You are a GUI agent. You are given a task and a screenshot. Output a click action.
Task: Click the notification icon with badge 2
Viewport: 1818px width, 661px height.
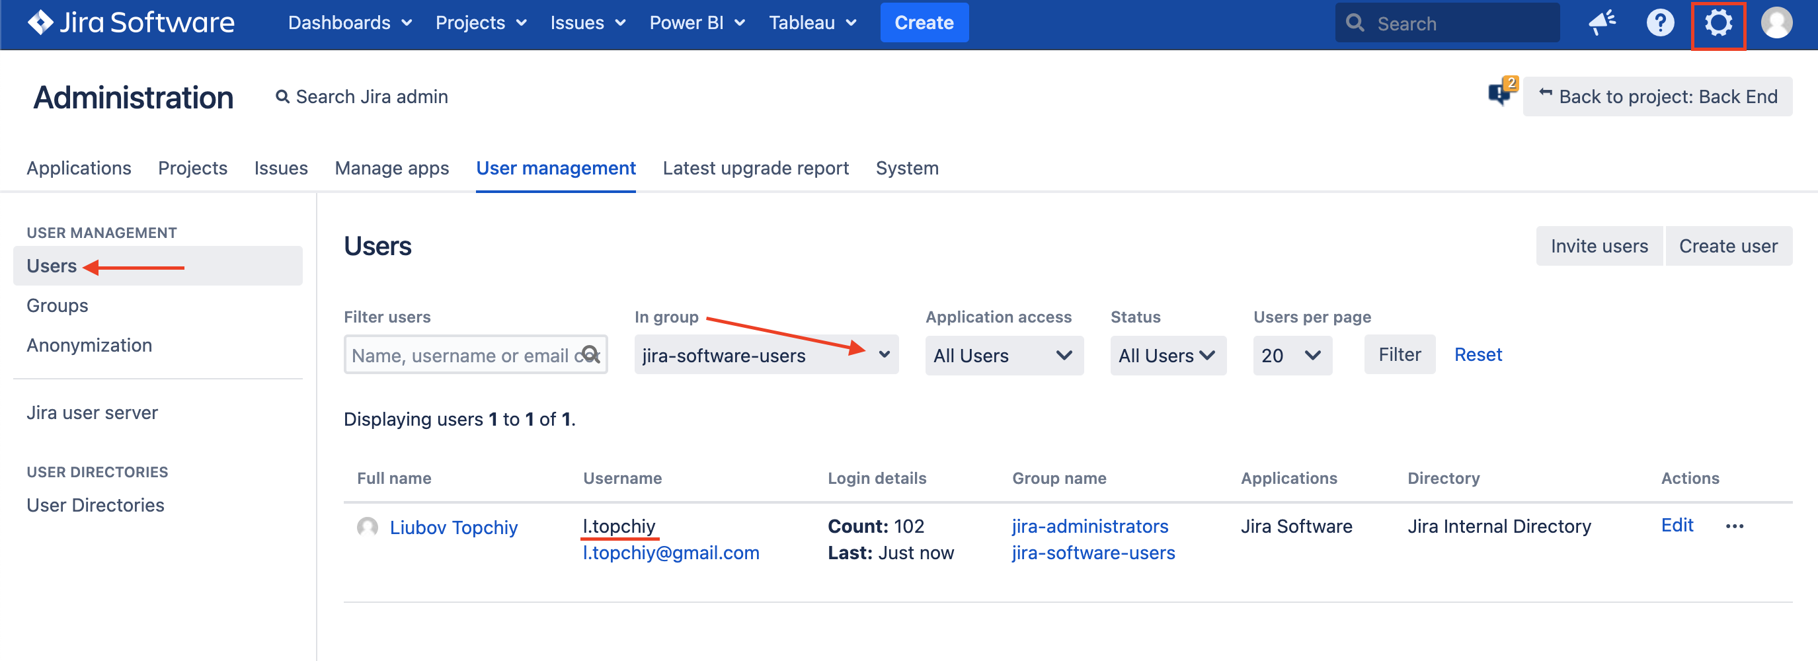point(1501,93)
